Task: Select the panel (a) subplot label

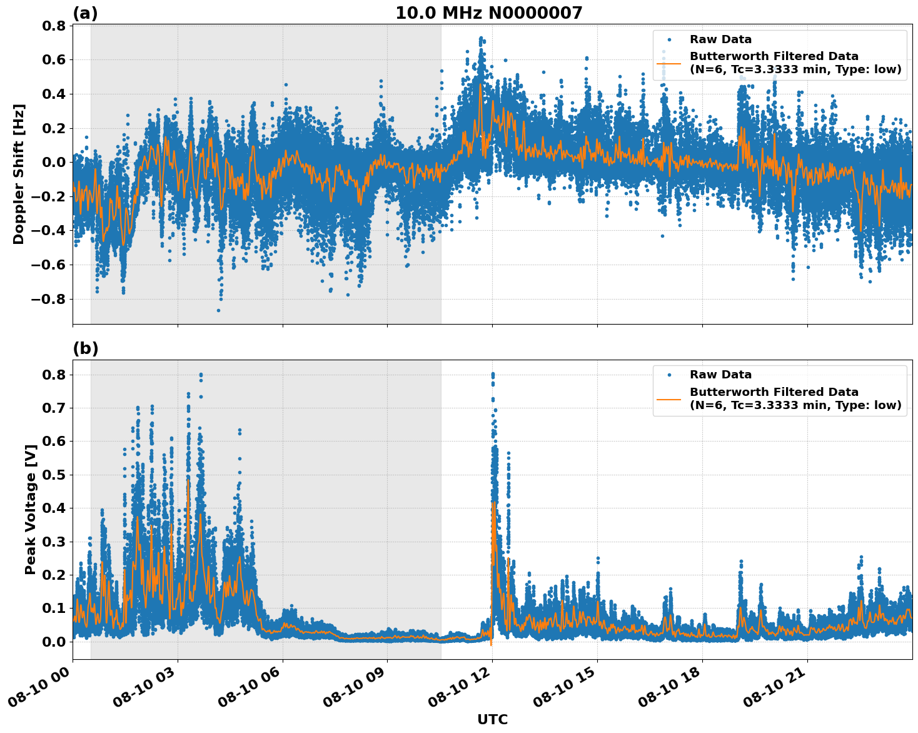Action: 86,11
